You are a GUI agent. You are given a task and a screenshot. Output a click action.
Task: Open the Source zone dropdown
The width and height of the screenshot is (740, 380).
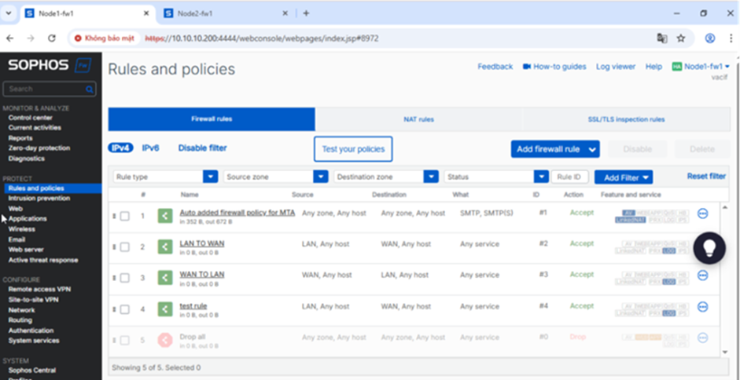click(x=275, y=177)
